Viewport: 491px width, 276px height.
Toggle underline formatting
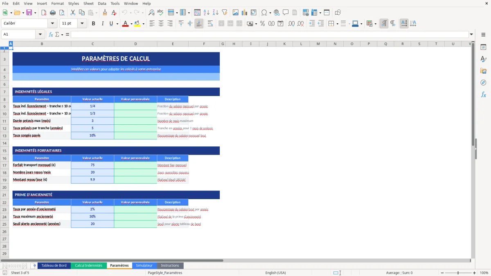(x=111, y=23)
